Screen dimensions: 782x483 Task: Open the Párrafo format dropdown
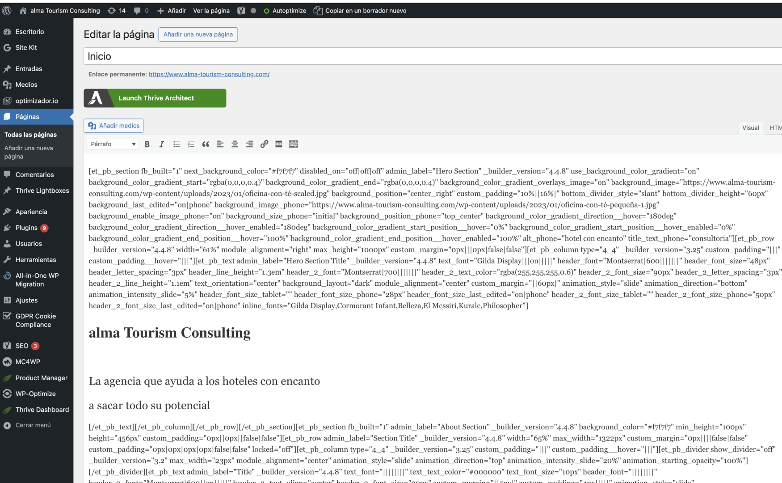tap(113, 144)
